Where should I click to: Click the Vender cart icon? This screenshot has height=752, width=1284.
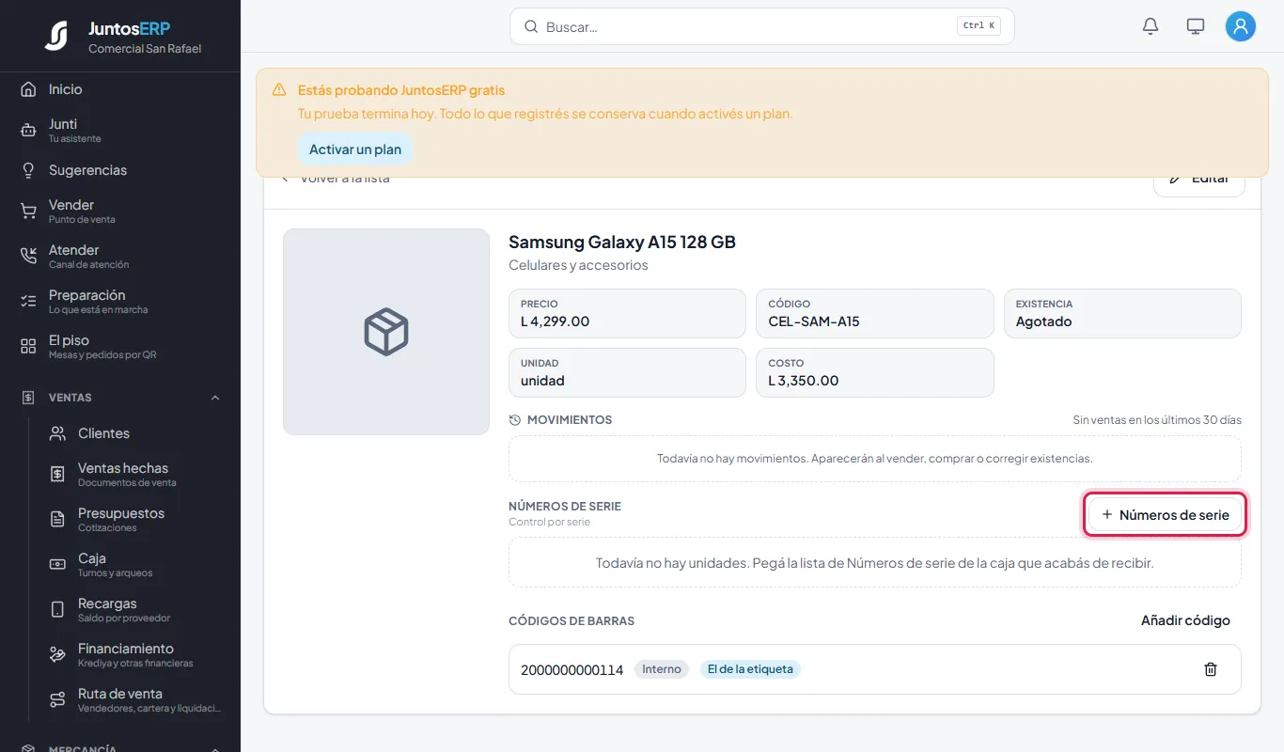tap(28, 211)
